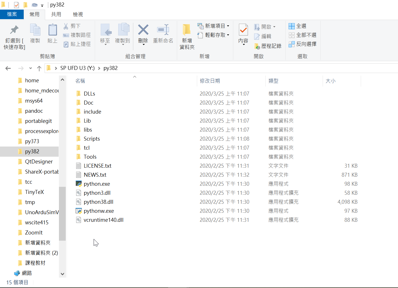Sort by Size (大小) column header
398x288 pixels.
click(x=342, y=81)
